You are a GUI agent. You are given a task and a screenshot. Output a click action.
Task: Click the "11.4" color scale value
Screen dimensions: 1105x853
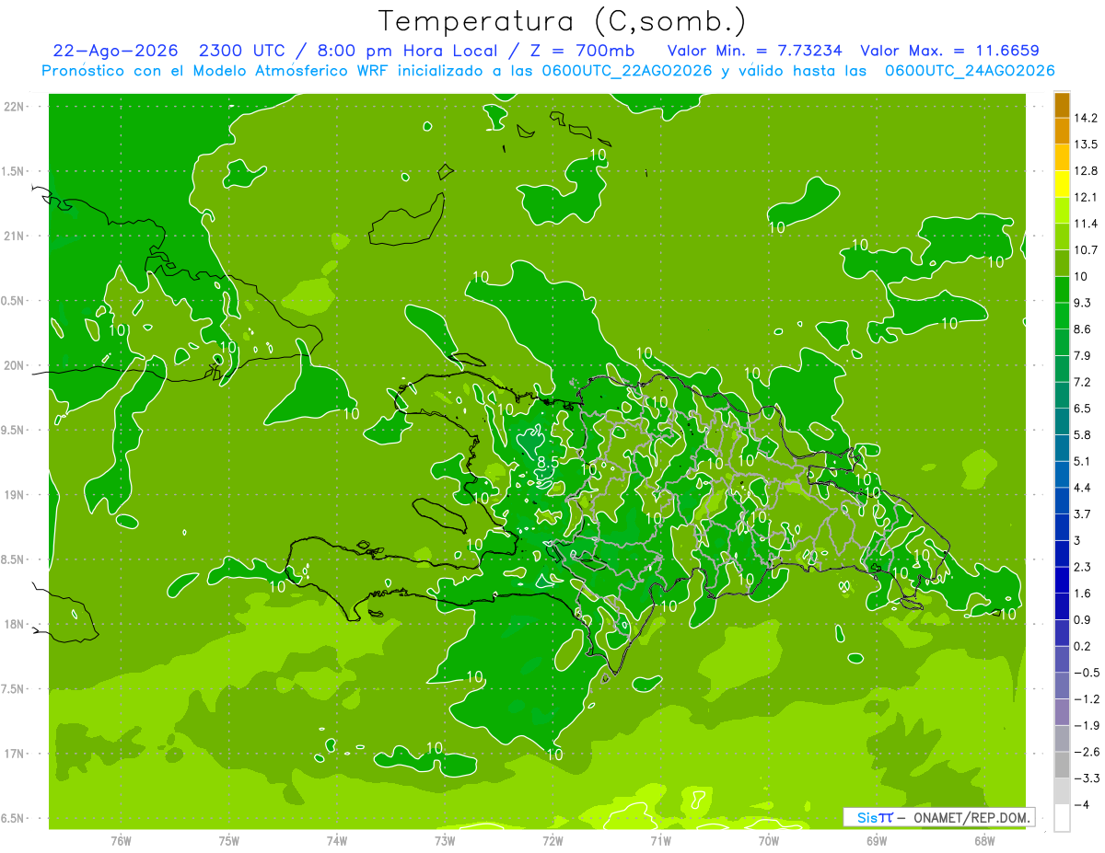pyautogui.click(x=1086, y=224)
